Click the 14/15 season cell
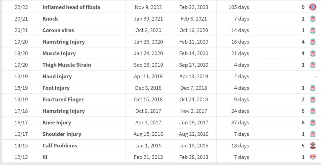Screen dimensions: 321x165 (21, 146)
